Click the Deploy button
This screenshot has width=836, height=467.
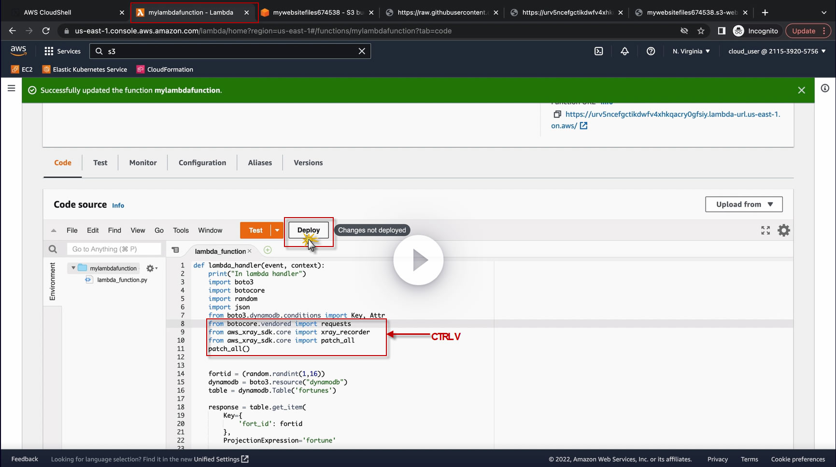tap(309, 230)
